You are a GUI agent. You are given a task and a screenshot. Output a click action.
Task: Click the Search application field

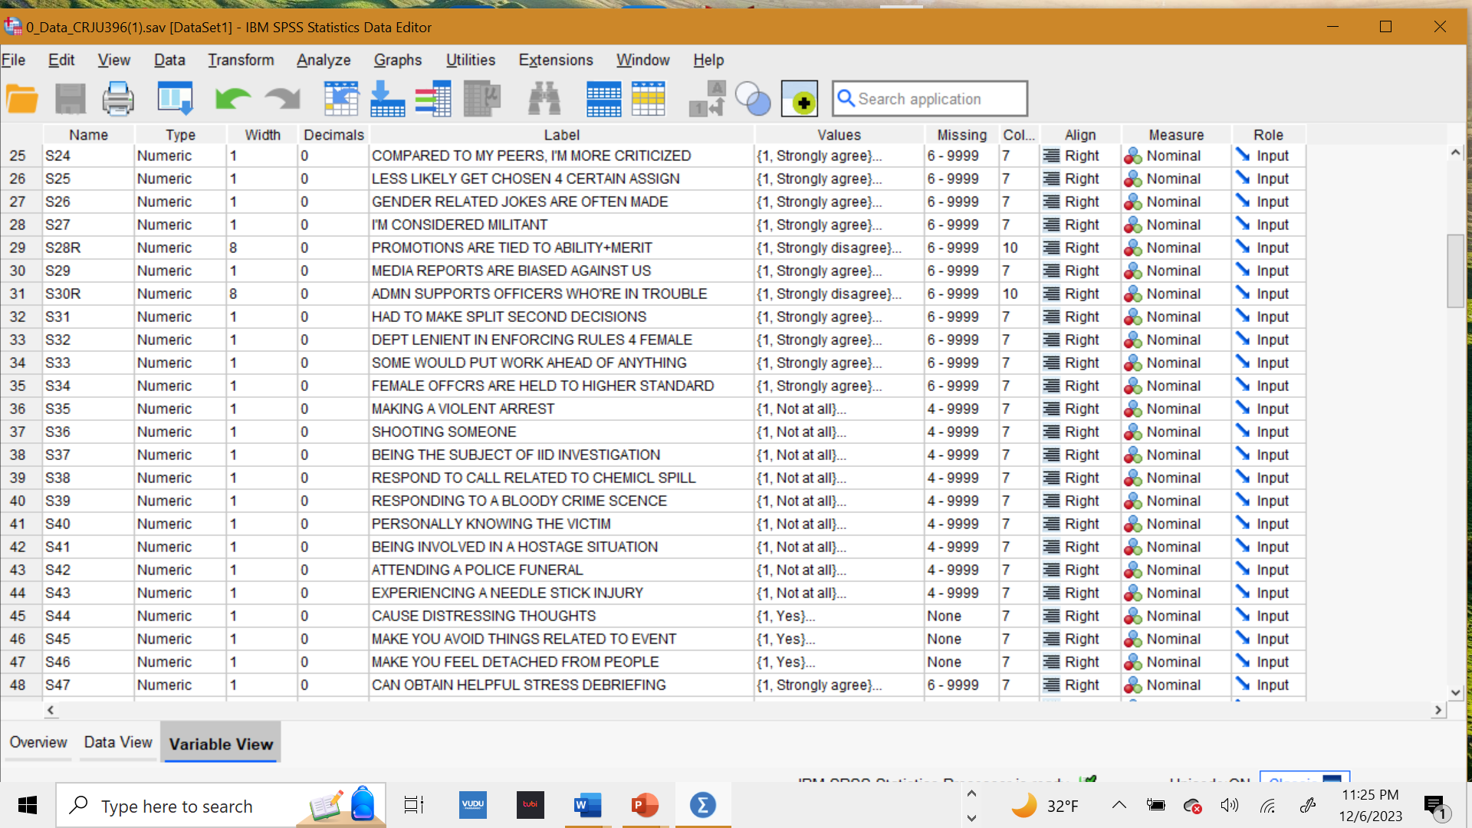point(930,99)
